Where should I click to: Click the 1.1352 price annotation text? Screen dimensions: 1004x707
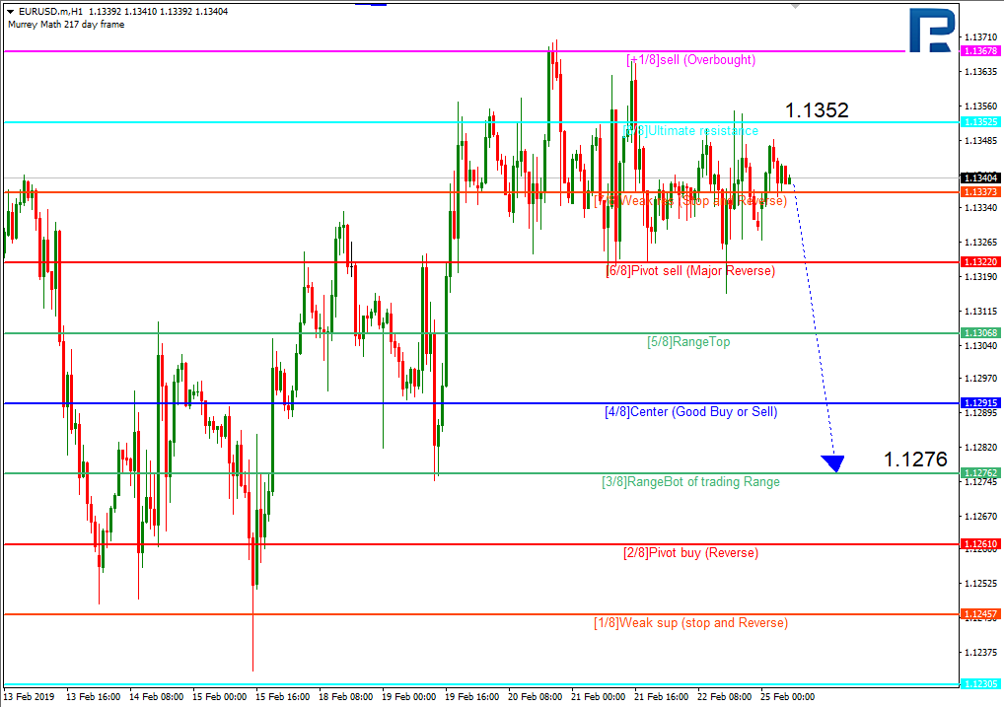tap(817, 110)
